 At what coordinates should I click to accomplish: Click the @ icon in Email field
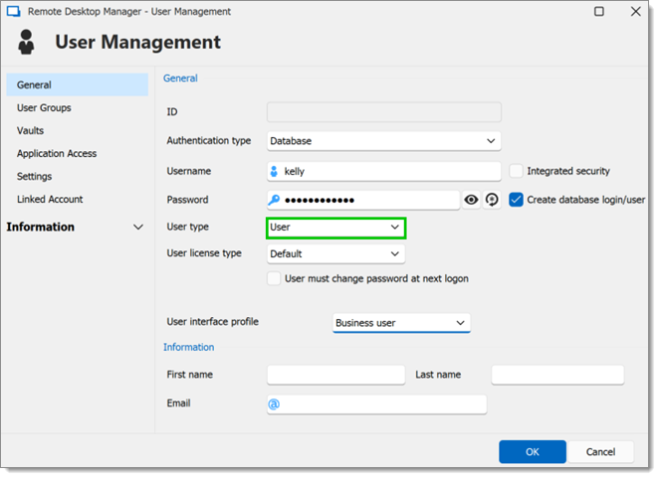274,404
